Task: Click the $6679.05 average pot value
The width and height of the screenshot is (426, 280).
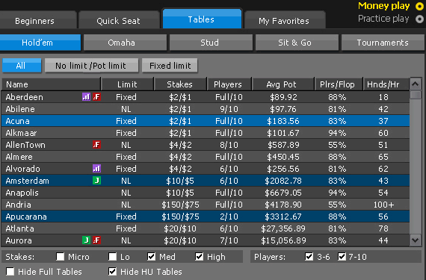Action: tap(283, 193)
